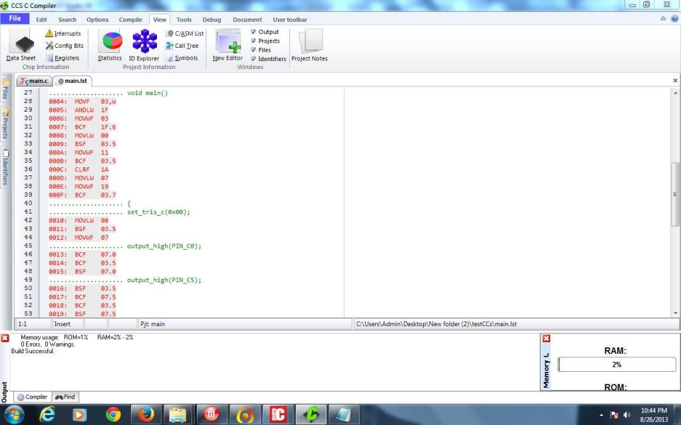Close the Output pane with red X
This screenshot has height=425, width=681.
click(x=5, y=338)
